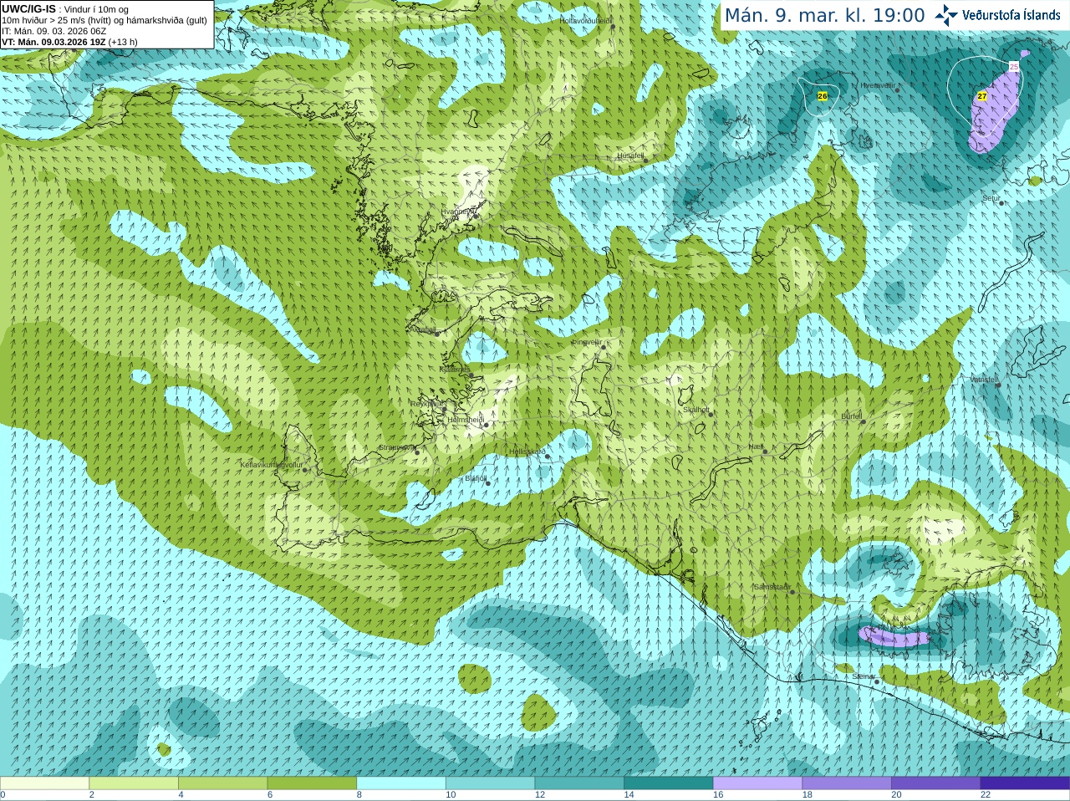The height and width of the screenshot is (801, 1070).
Task: Click the 6–8 m/s green legend swatch
Action: click(x=312, y=783)
